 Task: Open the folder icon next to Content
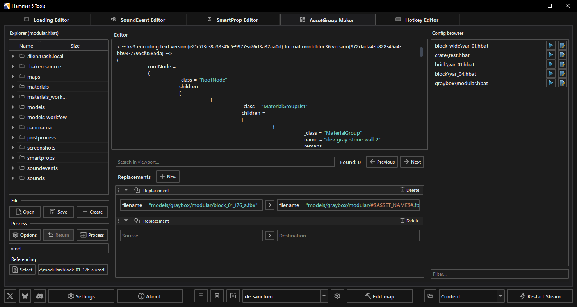pos(430,296)
